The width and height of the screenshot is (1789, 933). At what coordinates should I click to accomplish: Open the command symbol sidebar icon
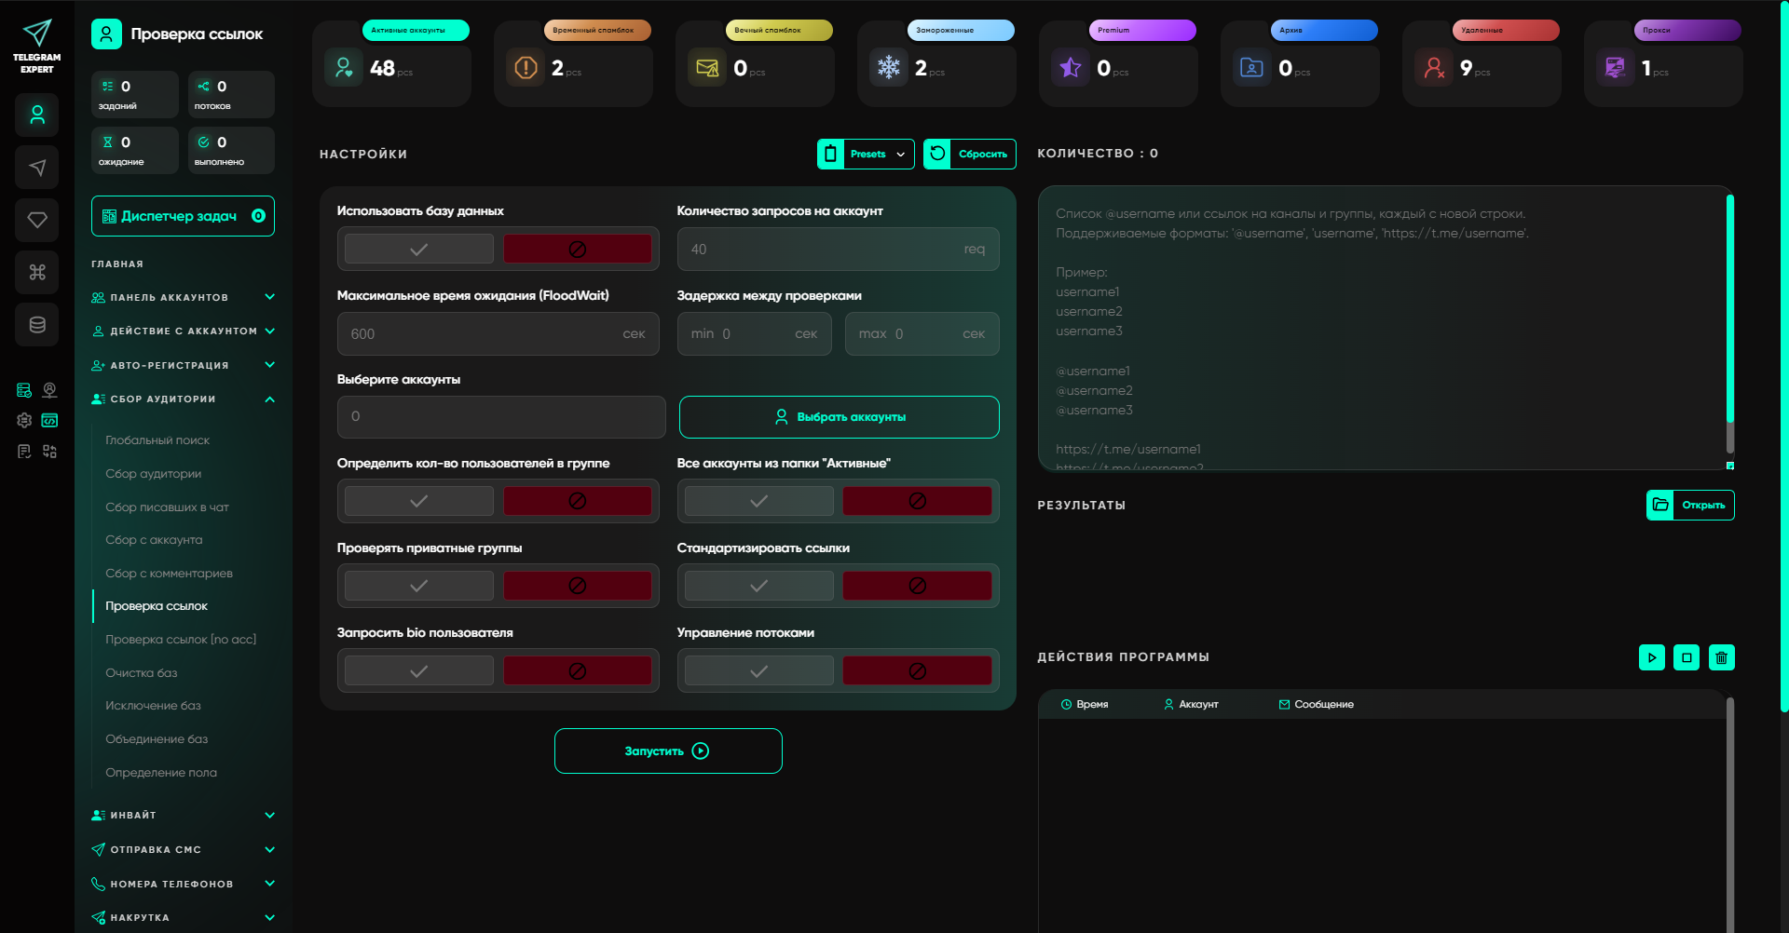click(x=37, y=272)
